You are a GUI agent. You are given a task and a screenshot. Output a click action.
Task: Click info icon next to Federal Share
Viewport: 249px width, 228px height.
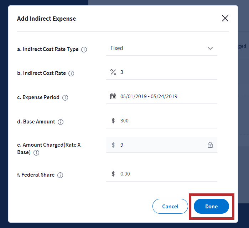point(60,175)
